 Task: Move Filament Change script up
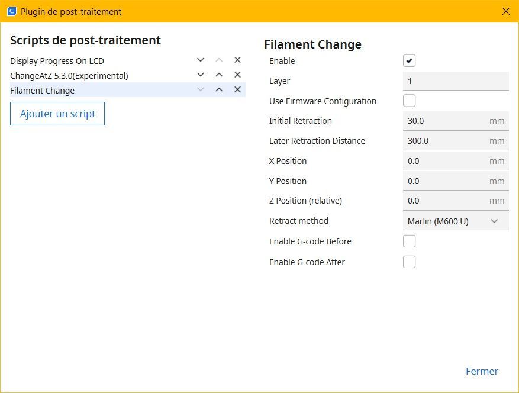point(219,90)
